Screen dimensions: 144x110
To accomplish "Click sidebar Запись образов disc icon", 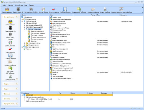I will [x=10, y=43].
